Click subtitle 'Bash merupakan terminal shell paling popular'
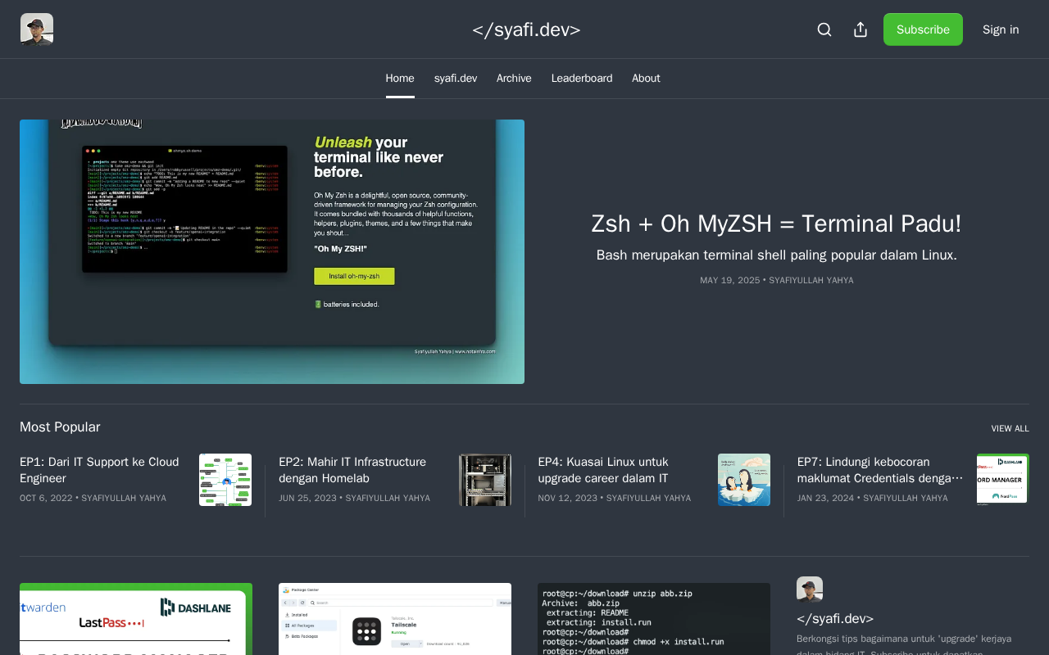Image resolution: width=1049 pixels, height=655 pixels. click(x=777, y=255)
